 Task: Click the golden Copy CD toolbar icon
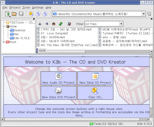31,14
